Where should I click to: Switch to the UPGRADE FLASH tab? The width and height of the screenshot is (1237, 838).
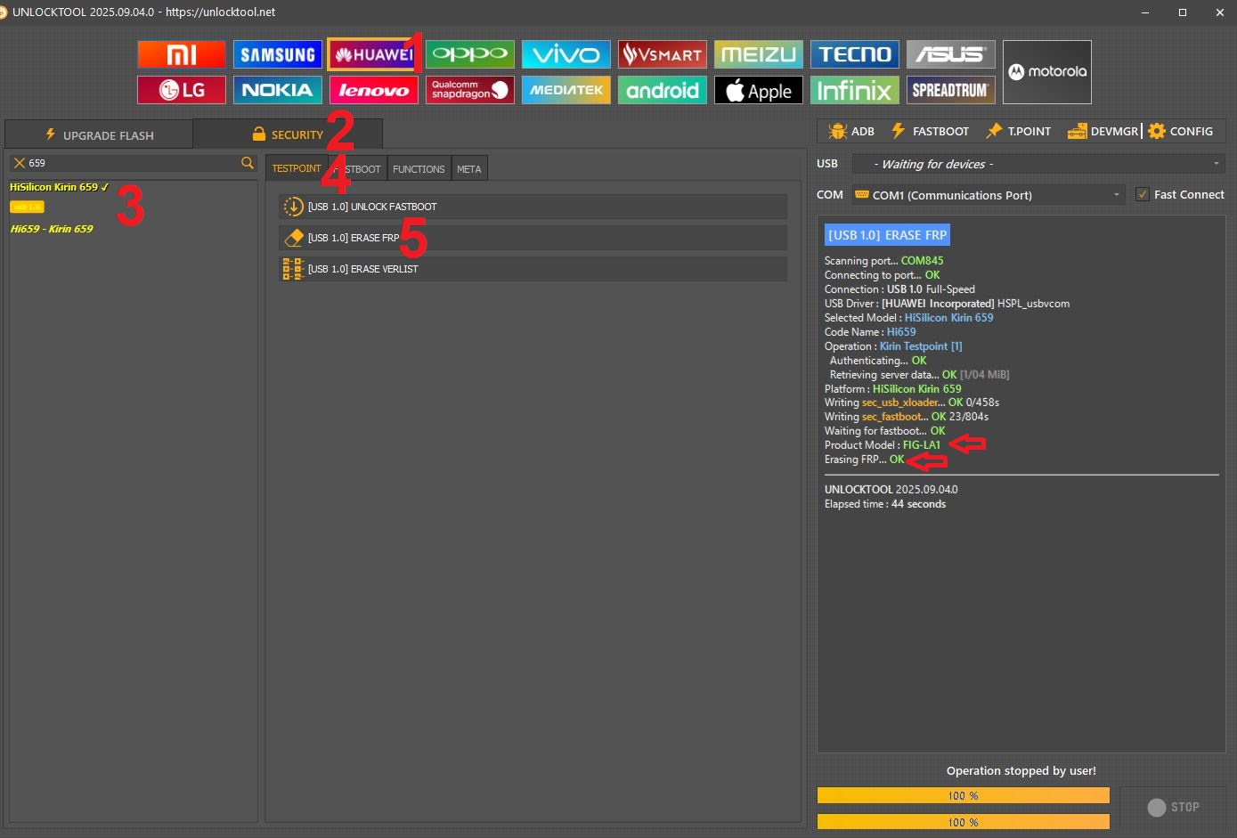[99, 135]
